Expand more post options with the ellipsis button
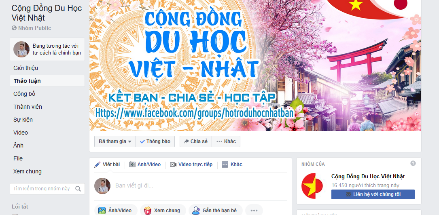The image size is (439, 215). (x=254, y=211)
